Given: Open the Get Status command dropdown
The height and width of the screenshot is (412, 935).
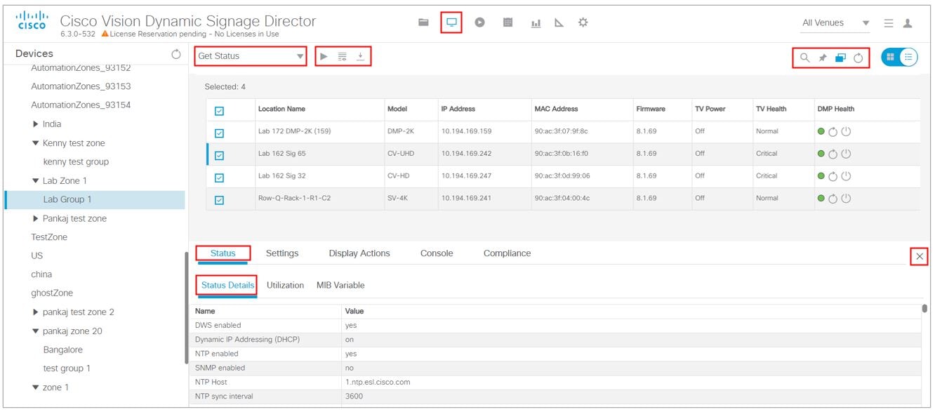Looking at the screenshot, I should (251, 56).
